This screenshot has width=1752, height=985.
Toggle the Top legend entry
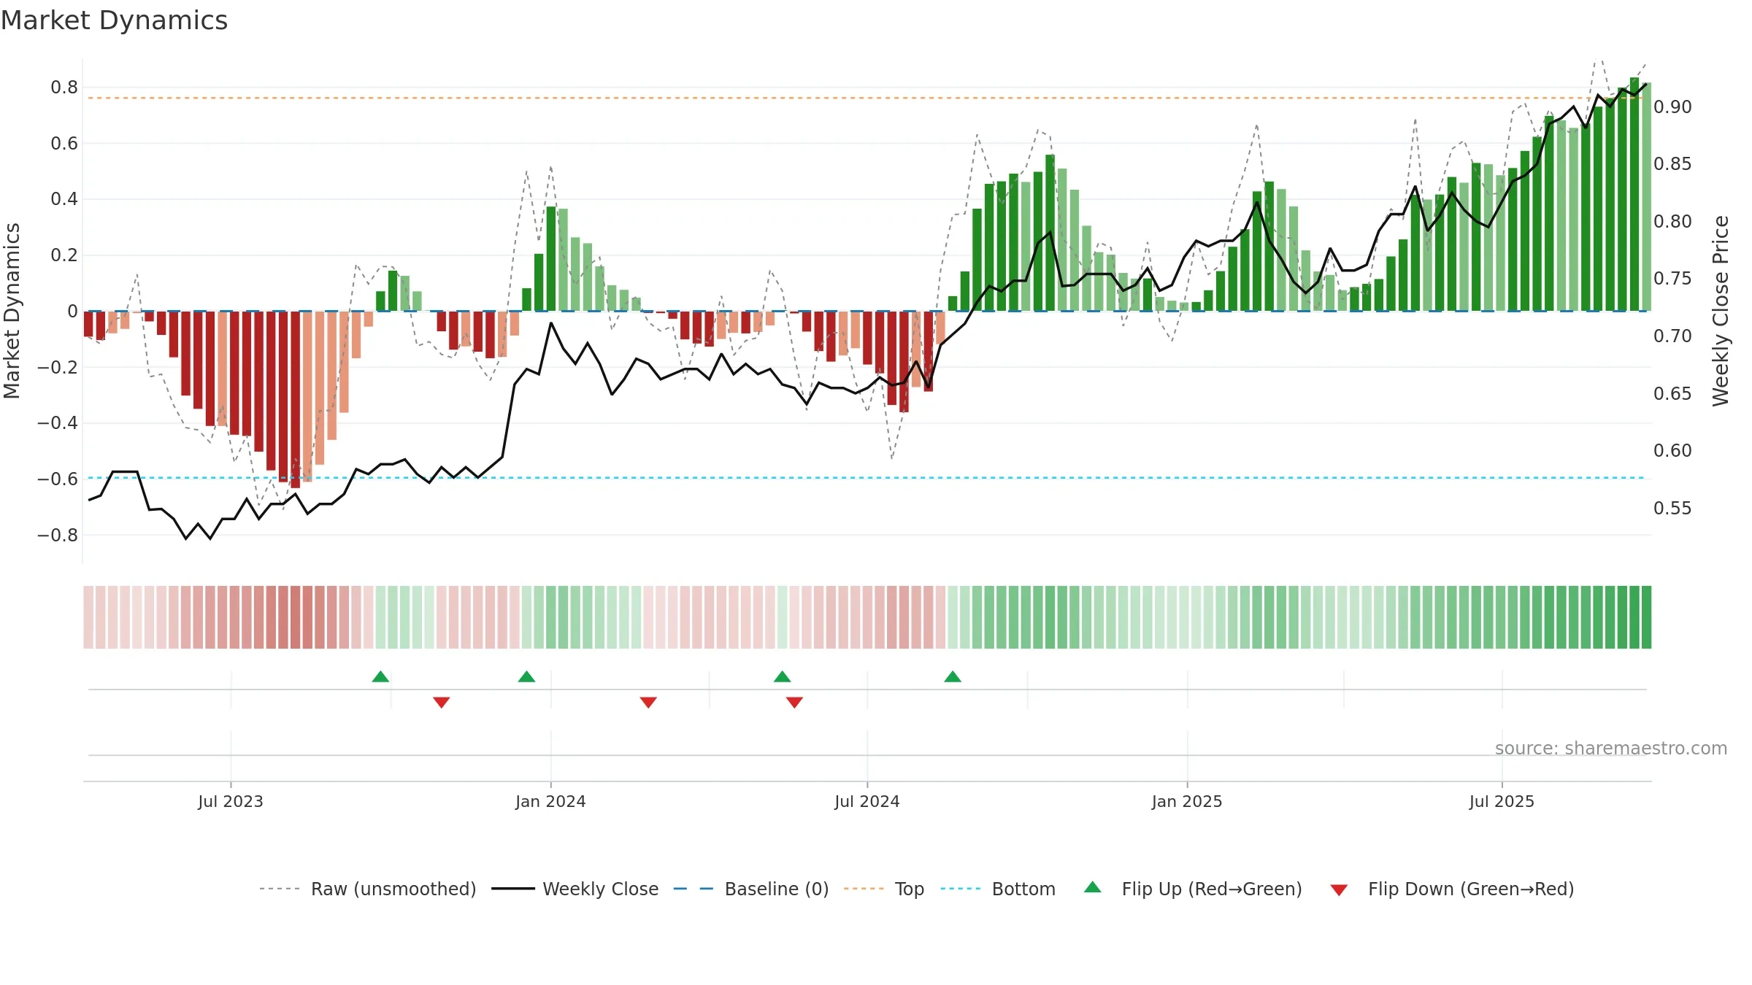point(884,889)
